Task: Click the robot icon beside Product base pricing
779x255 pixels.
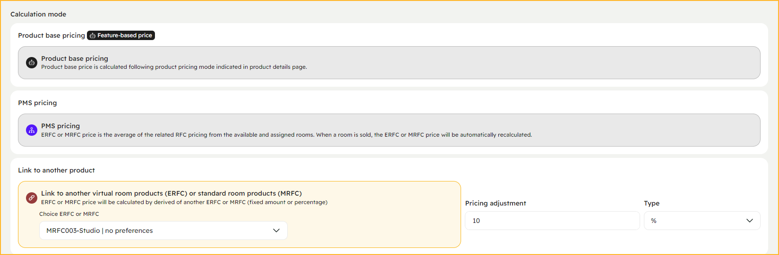Action: click(x=32, y=62)
